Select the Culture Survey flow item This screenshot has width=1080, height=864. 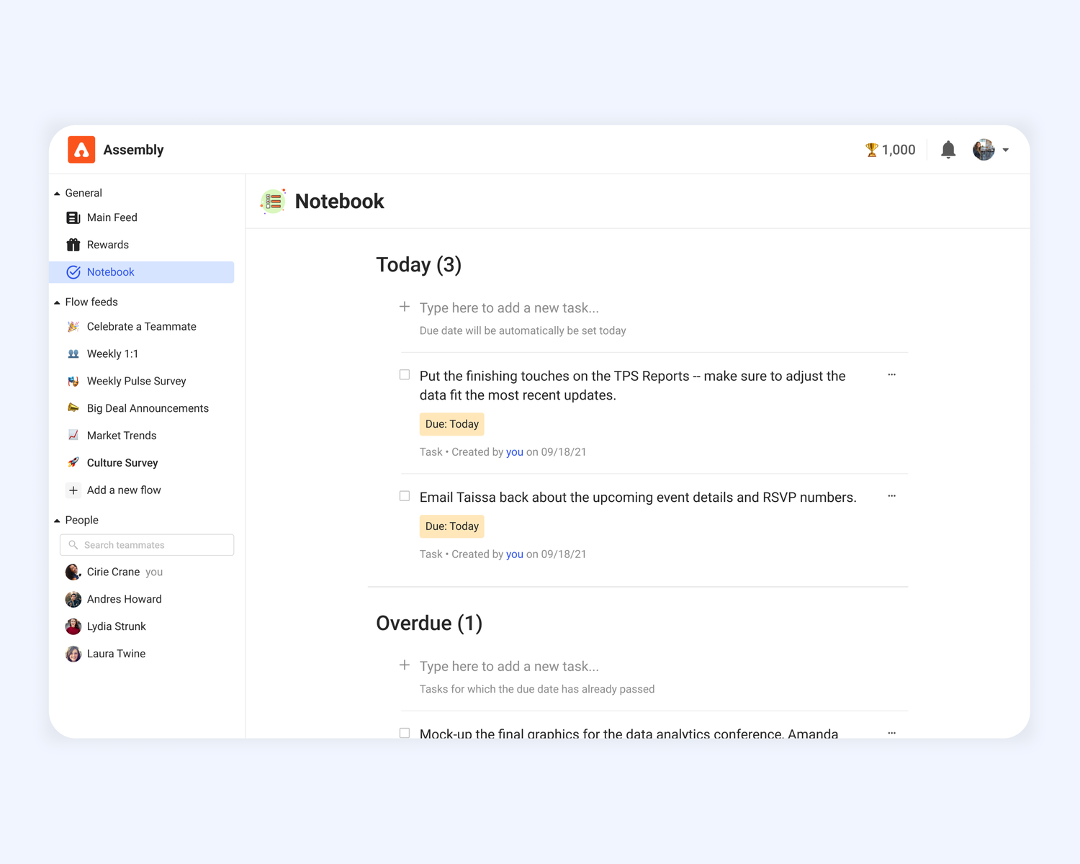[122, 462]
